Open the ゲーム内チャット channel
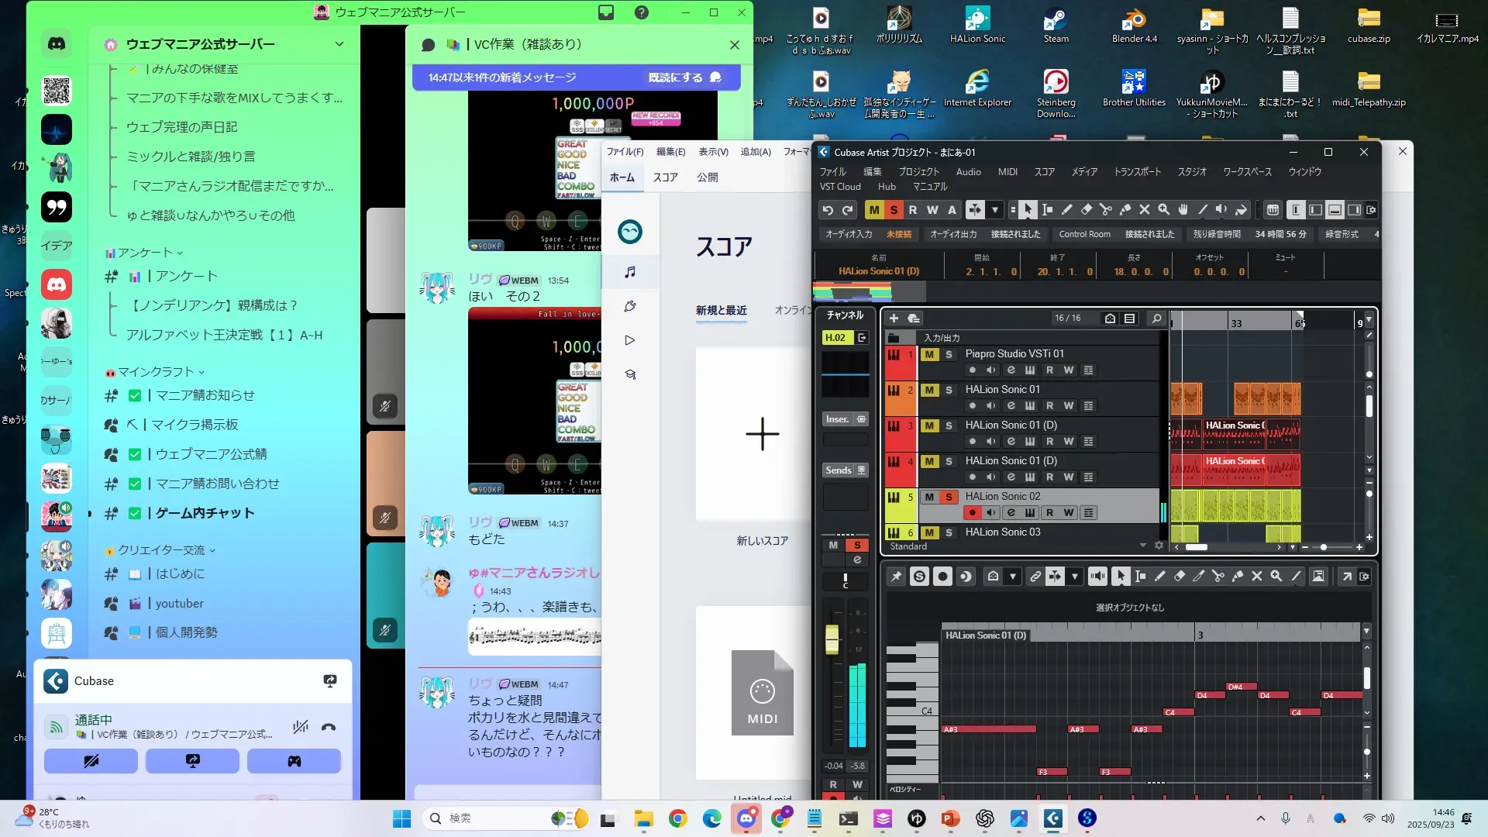Screen dimensions: 1488x837 click(x=205, y=513)
